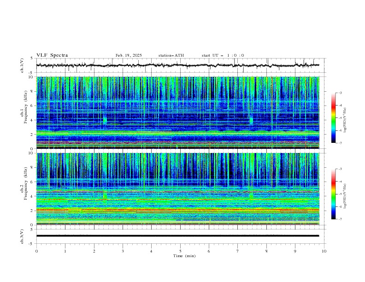Click time axis tick label "3"
This screenshot has height=282, width=365.
123,251
